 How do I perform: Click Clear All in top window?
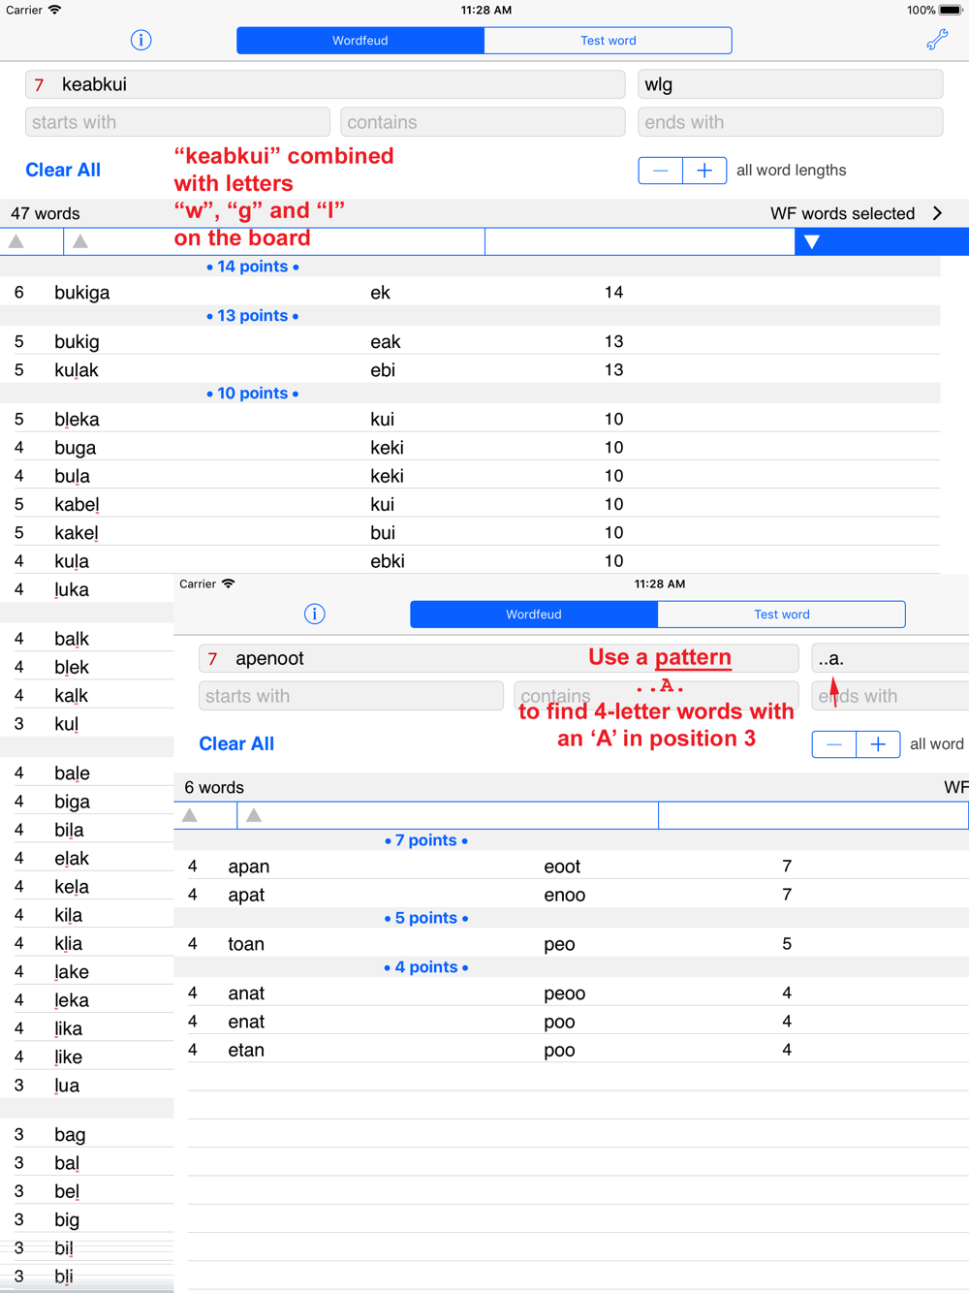pos(63,170)
